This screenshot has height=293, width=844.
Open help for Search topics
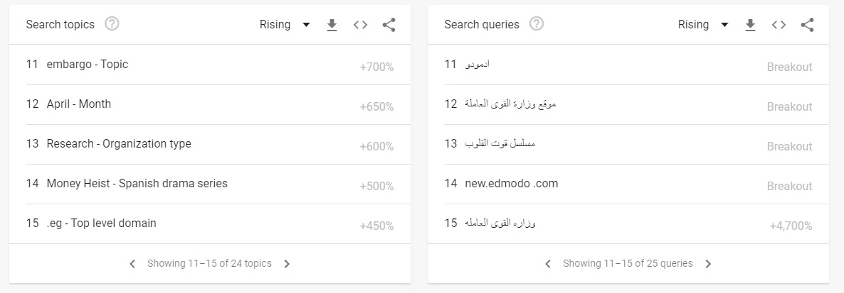tap(112, 24)
